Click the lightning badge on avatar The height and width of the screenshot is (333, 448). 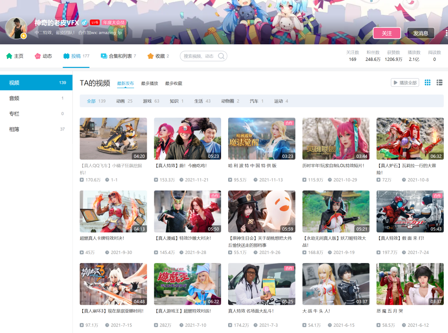tap(23, 36)
